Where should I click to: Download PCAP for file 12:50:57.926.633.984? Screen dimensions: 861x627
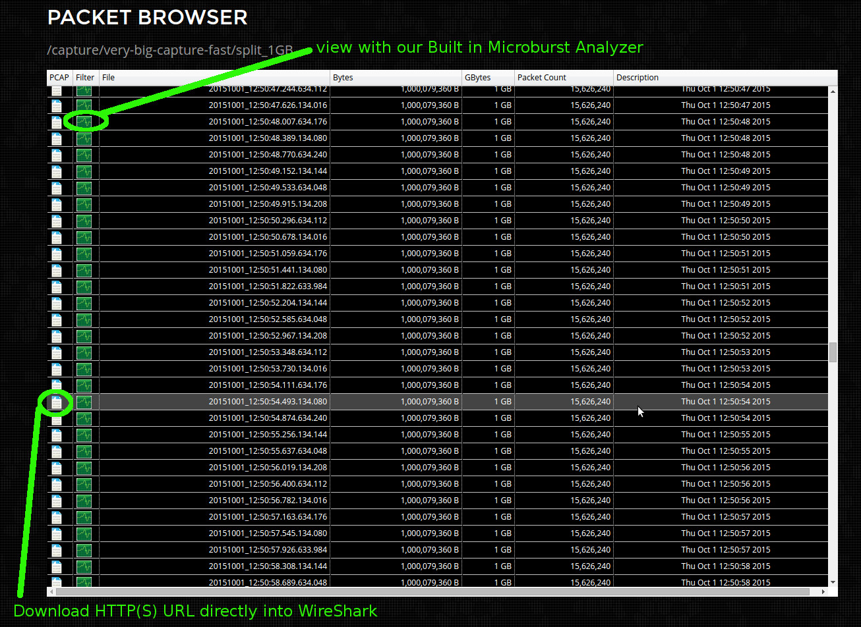[57, 549]
